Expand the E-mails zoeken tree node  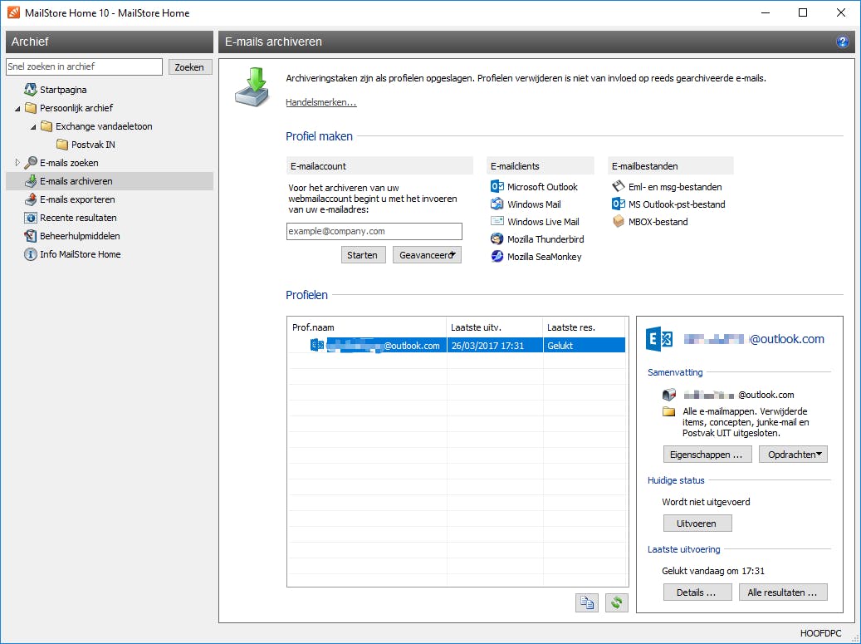coord(17,163)
